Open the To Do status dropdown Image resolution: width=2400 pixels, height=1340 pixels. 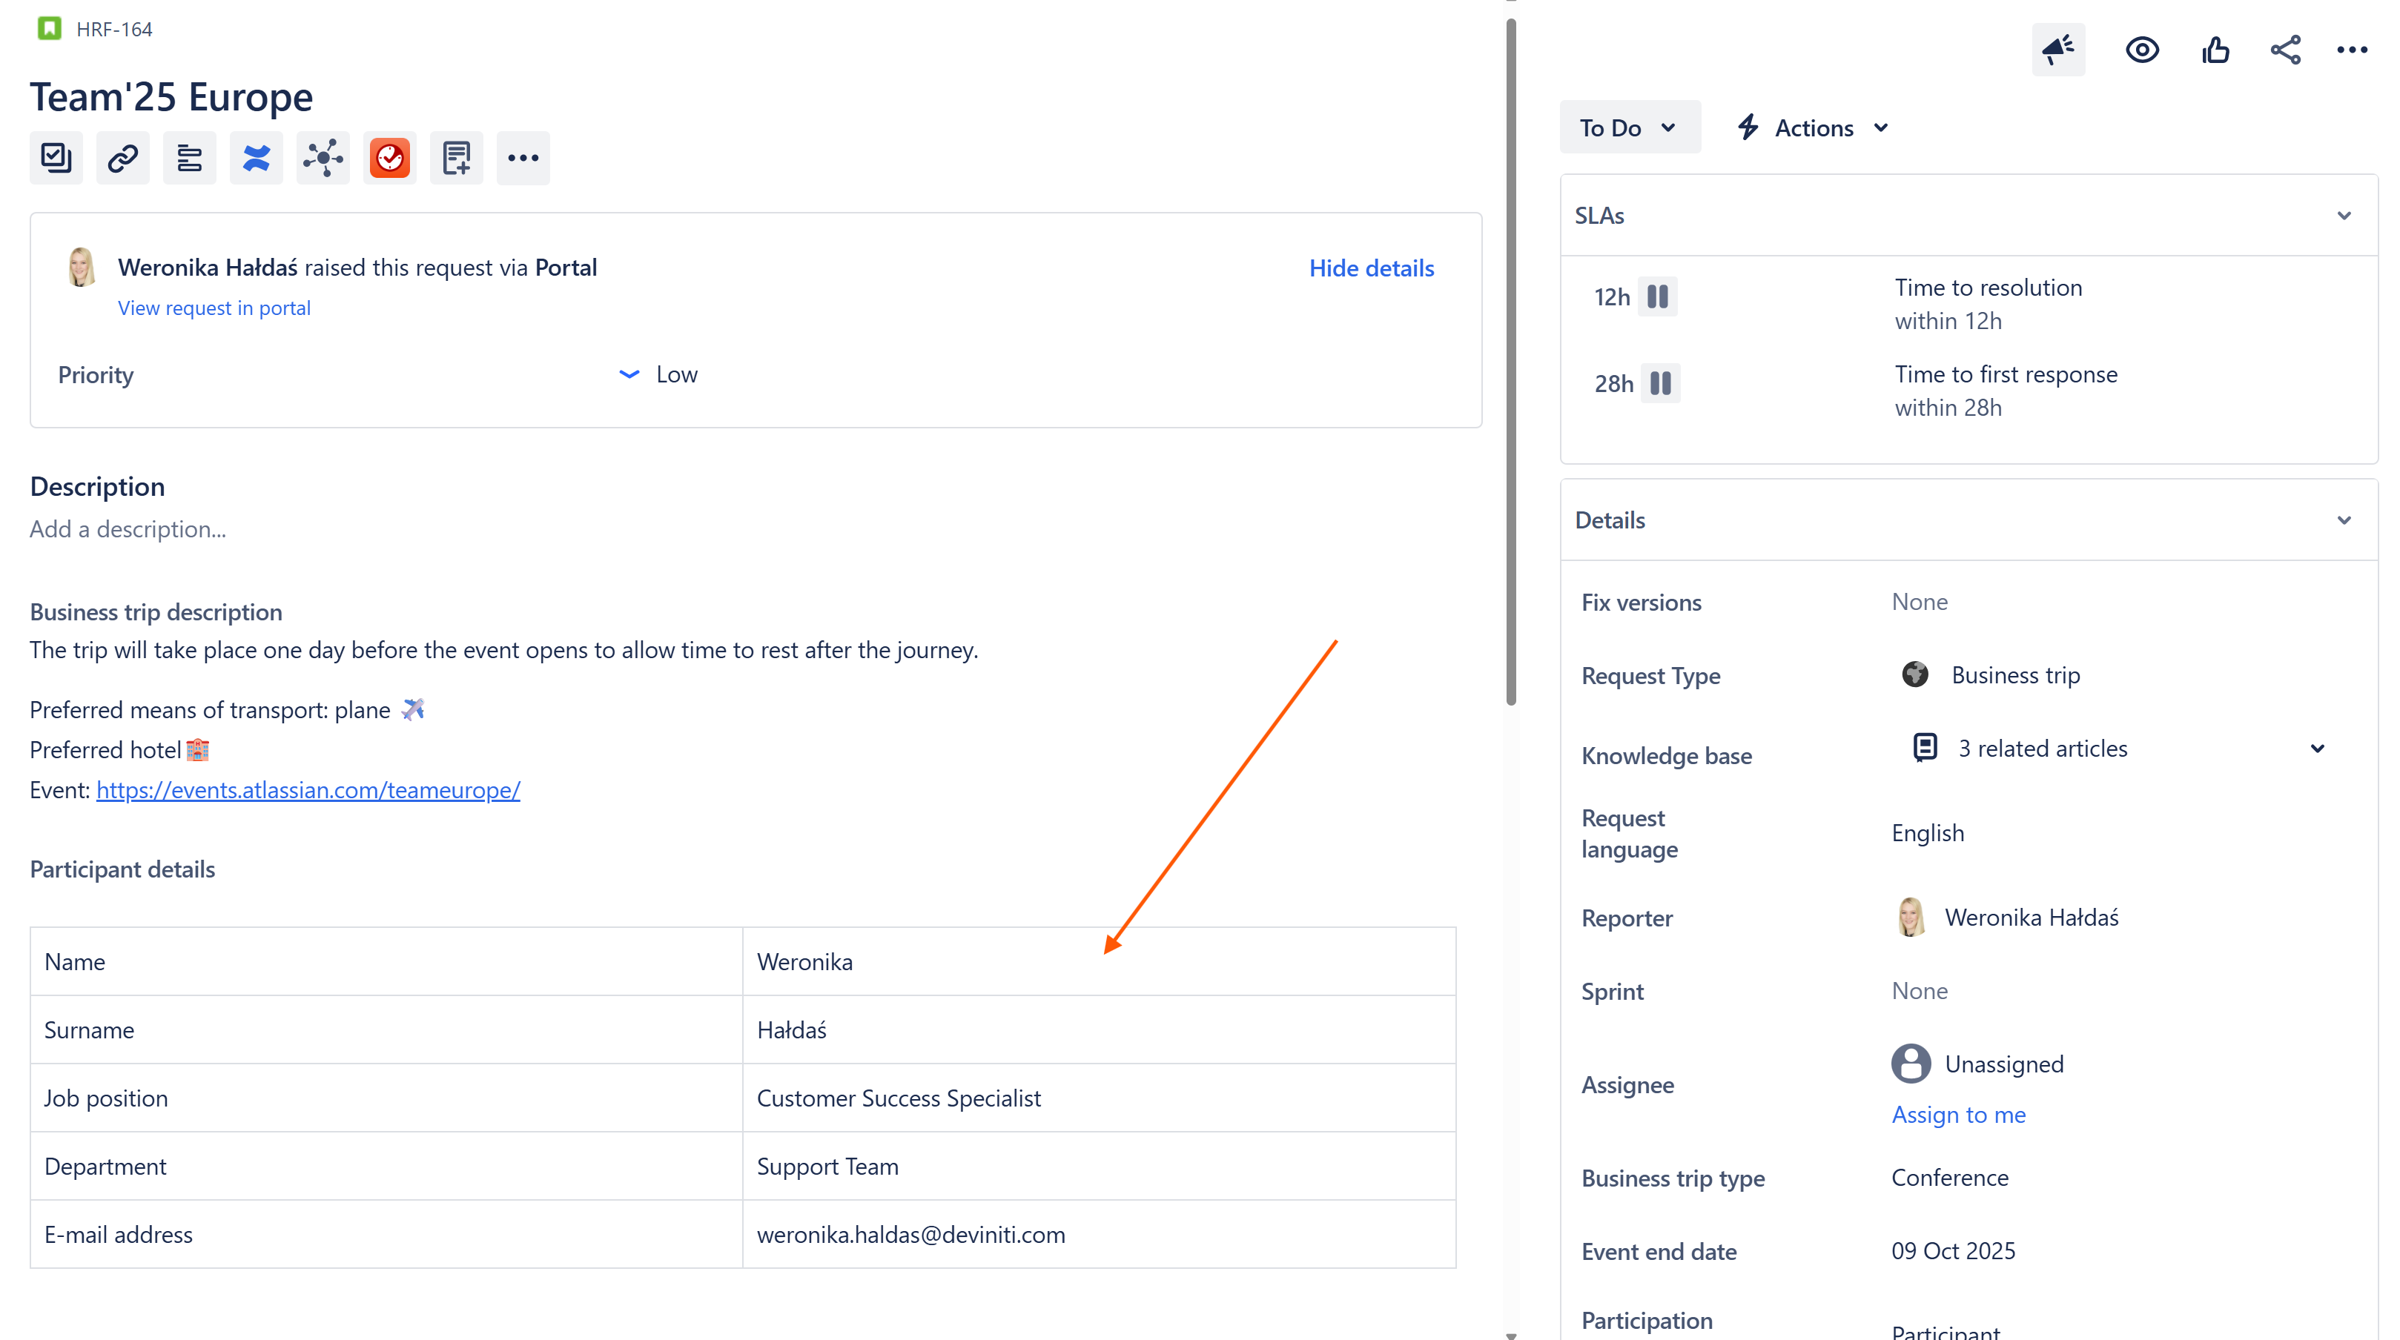[x=1629, y=127]
